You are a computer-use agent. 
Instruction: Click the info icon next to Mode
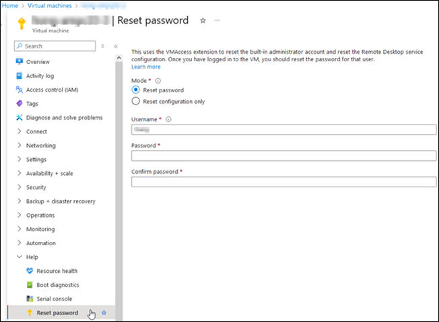158,81
